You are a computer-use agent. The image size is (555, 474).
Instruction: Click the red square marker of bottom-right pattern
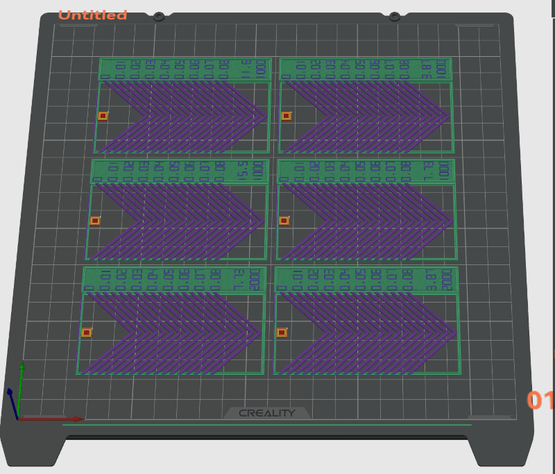pyautogui.click(x=282, y=332)
